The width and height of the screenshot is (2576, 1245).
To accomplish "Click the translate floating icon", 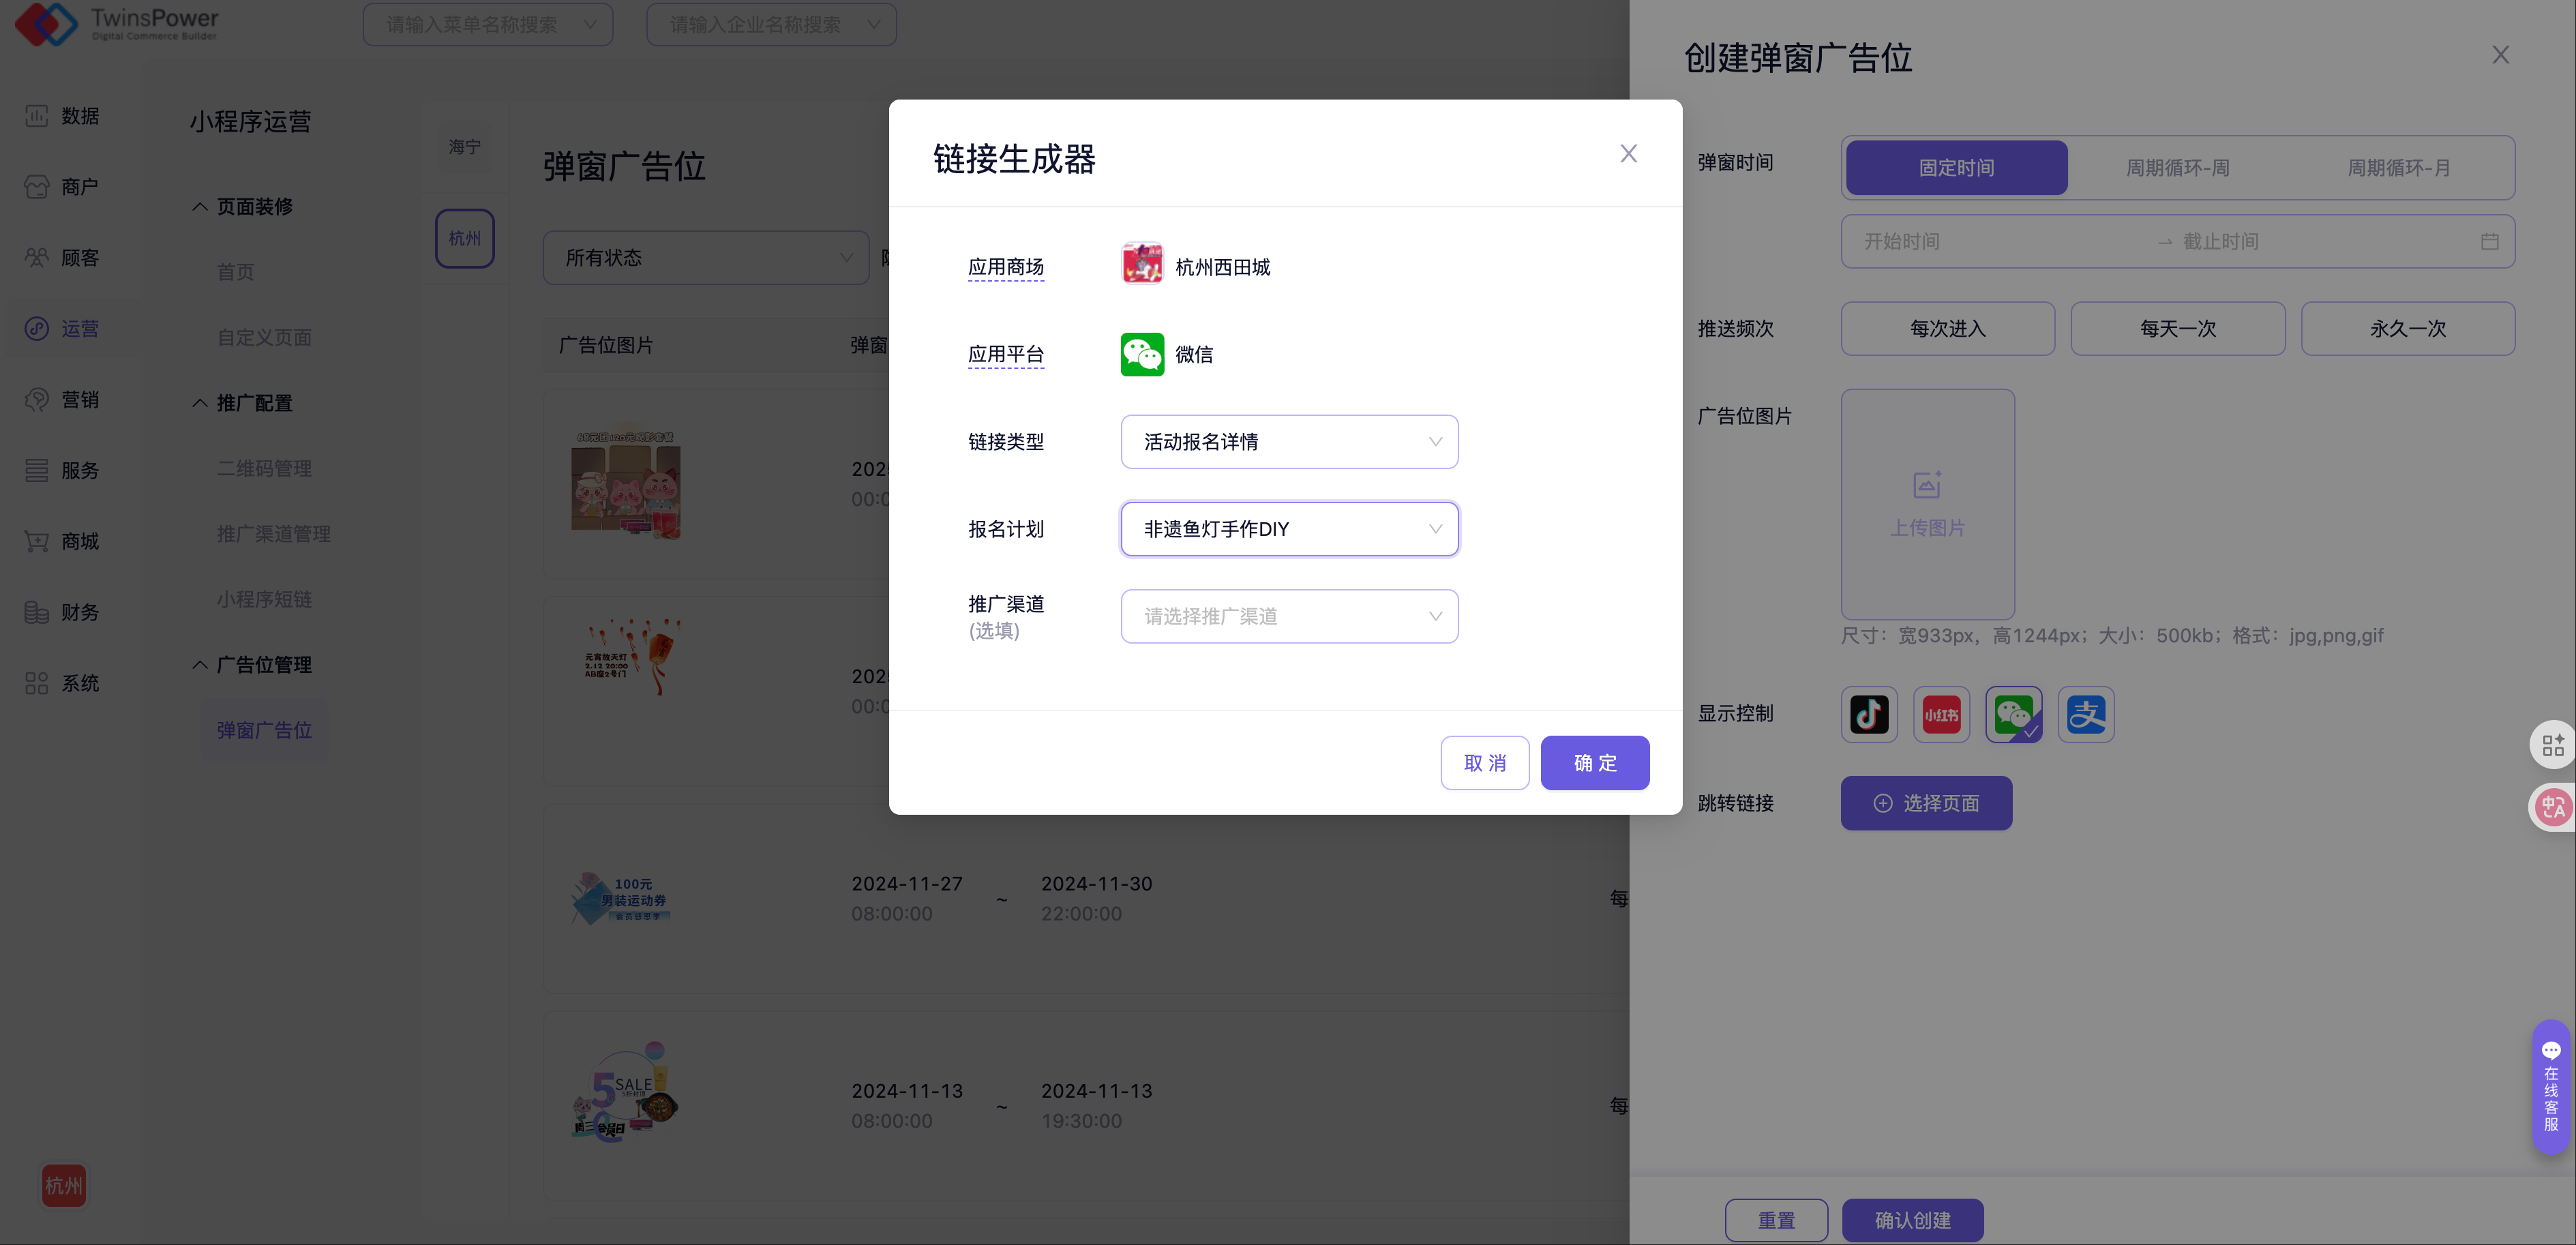I will (2553, 806).
